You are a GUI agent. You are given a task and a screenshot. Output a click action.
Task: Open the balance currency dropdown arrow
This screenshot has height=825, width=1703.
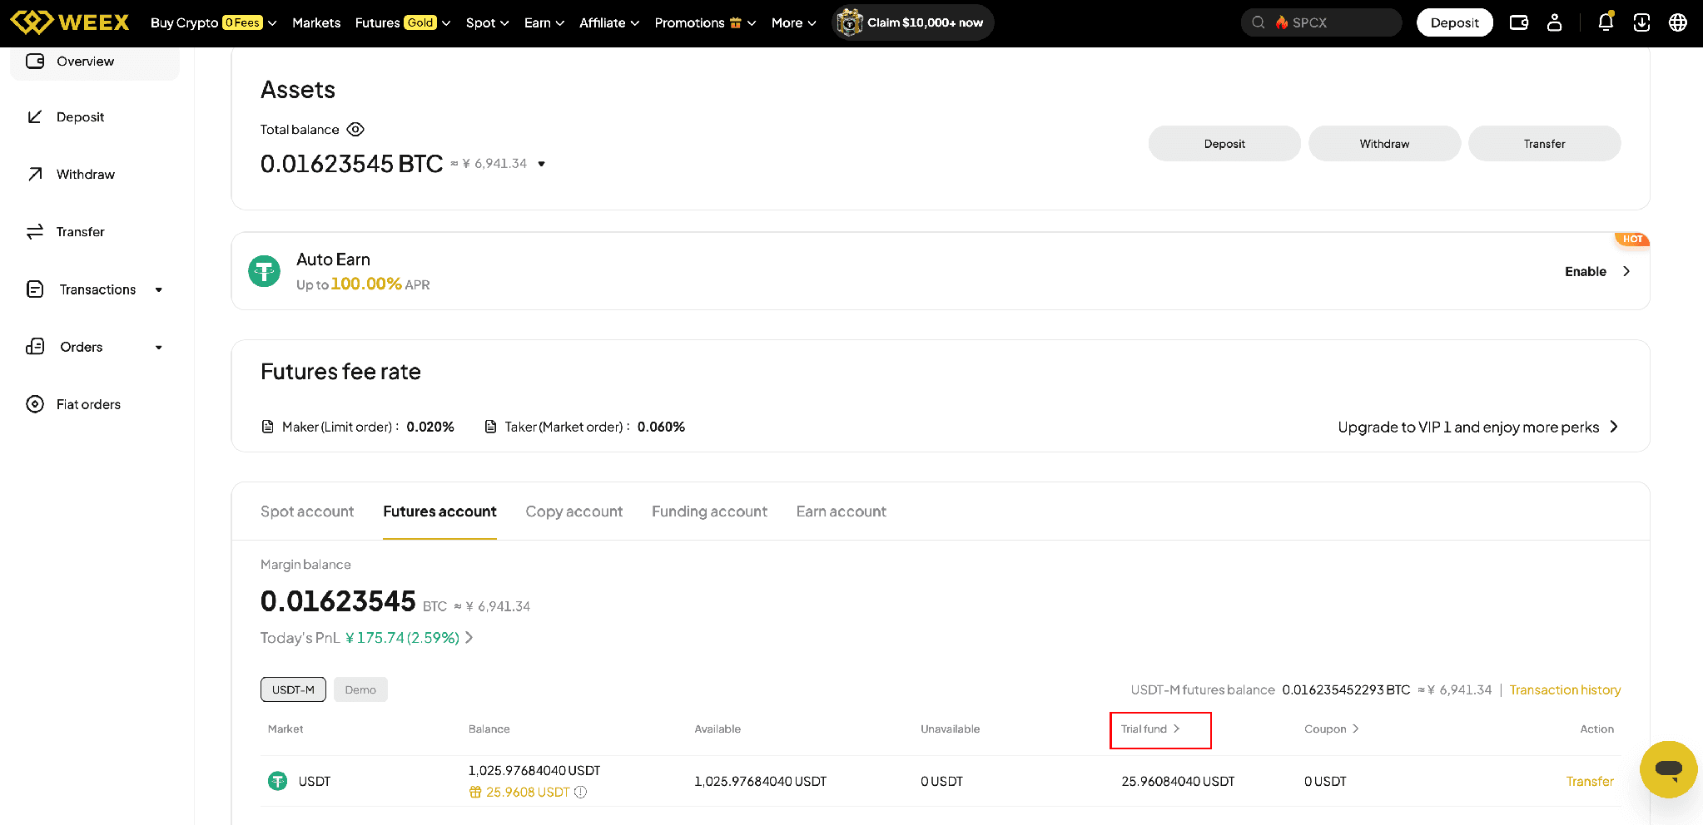pyautogui.click(x=542, y=164)
